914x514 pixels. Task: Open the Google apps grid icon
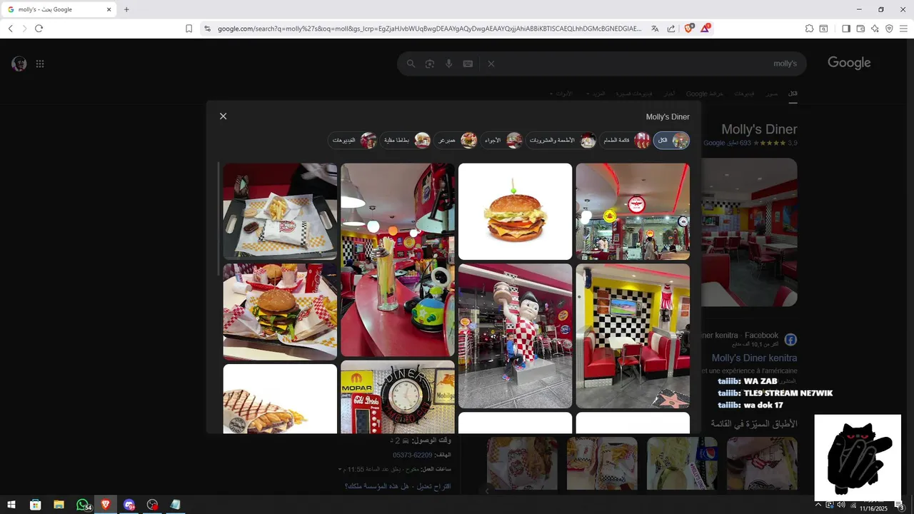click(x=40, y=64)
